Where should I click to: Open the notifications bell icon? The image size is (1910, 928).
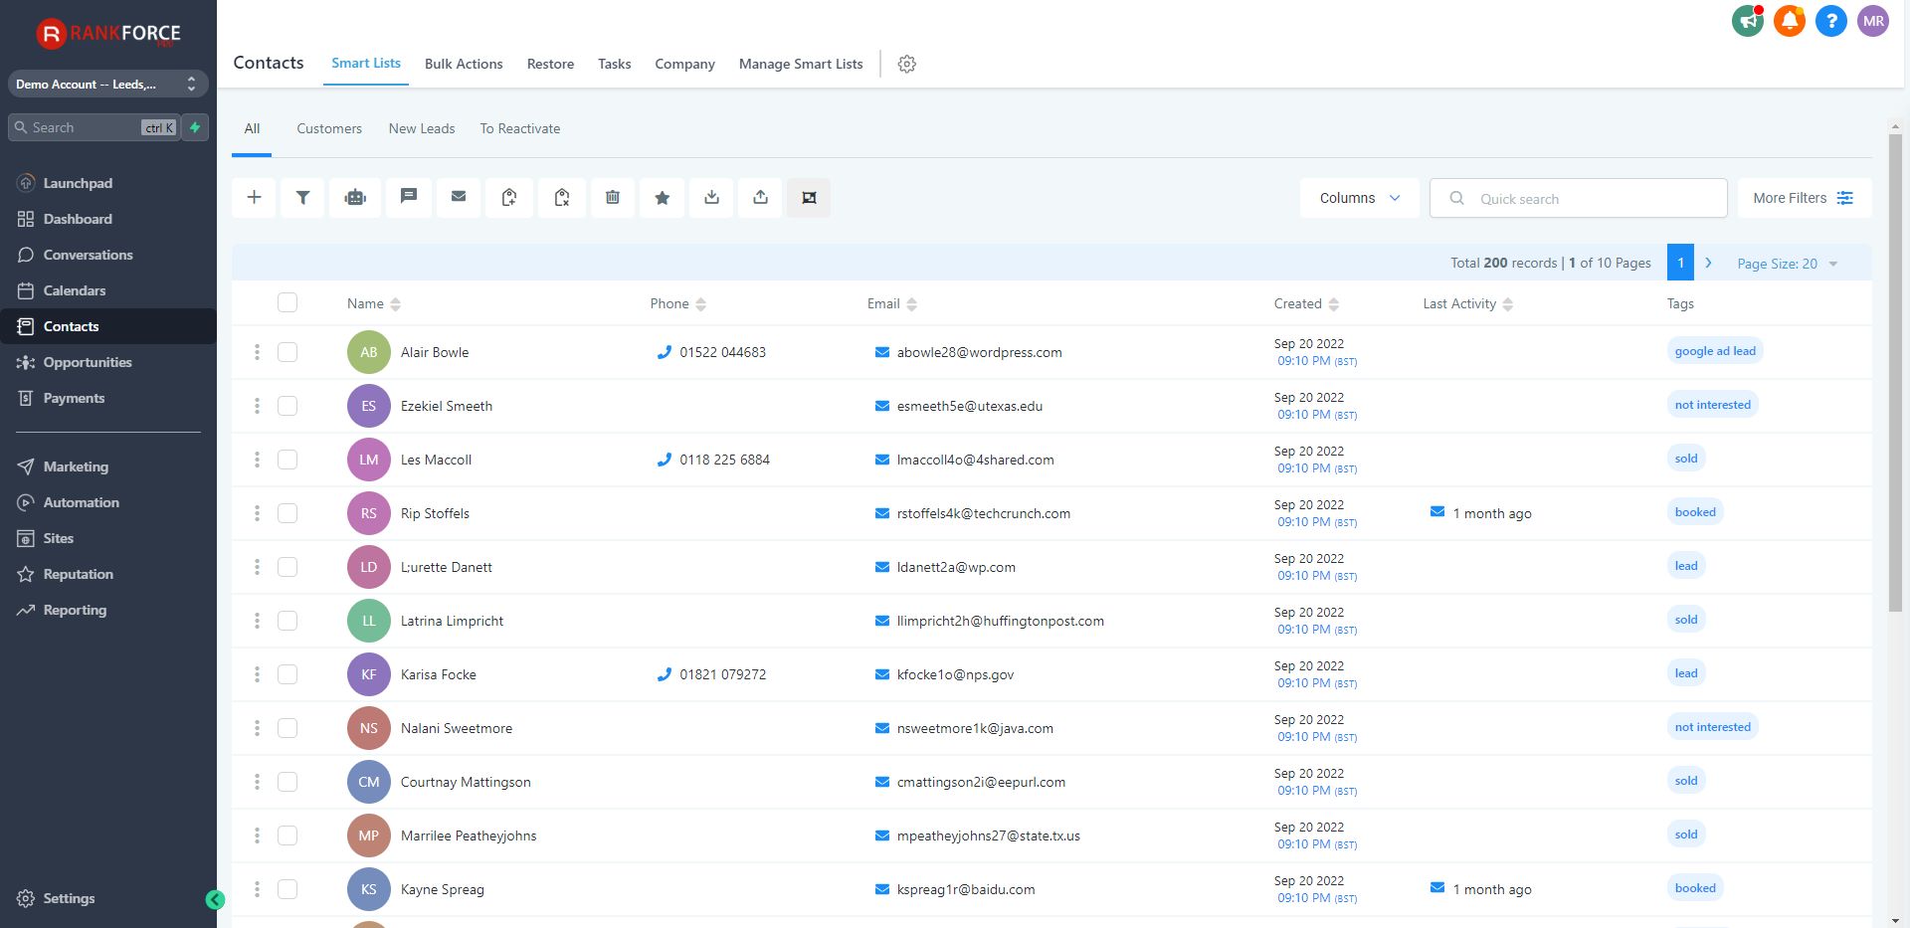click(x=1789, y=21)
